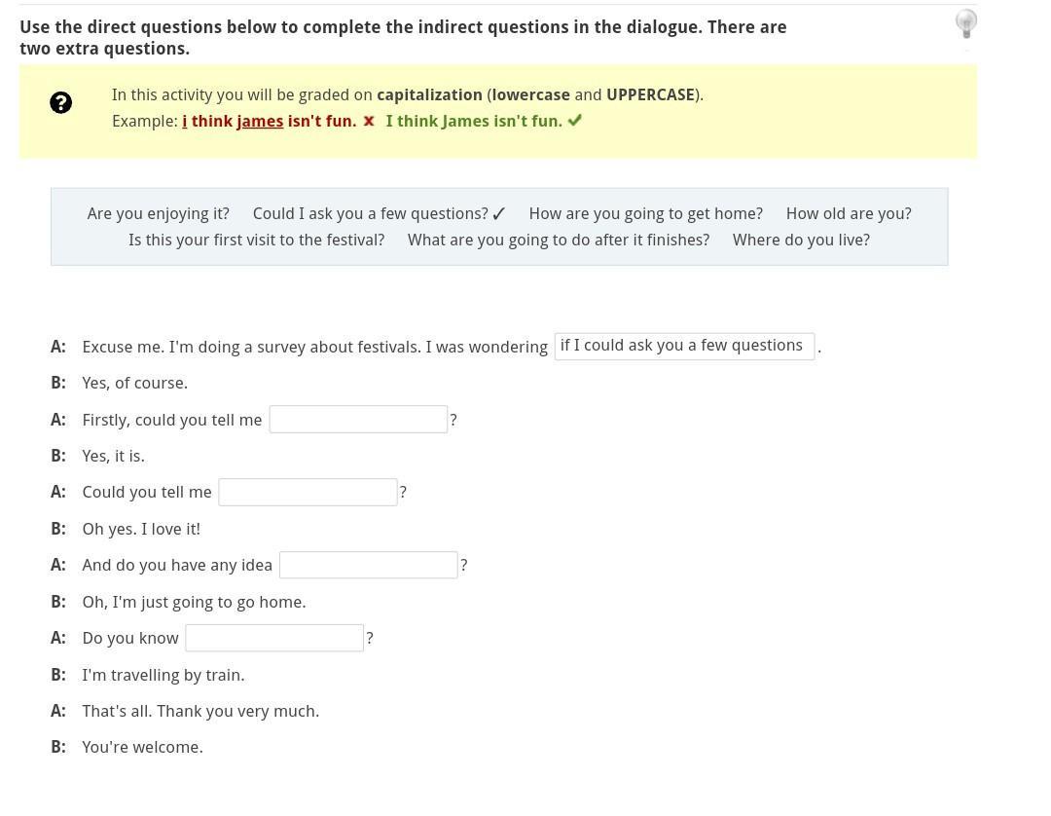Screen dimensions: 1051x816
Task: Select "Are you enjoying it?" in the word bank
Action: [159, 213]
